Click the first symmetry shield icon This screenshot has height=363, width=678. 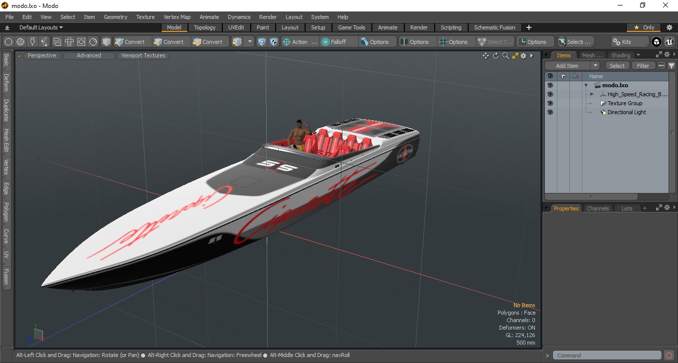click(262, 42)
